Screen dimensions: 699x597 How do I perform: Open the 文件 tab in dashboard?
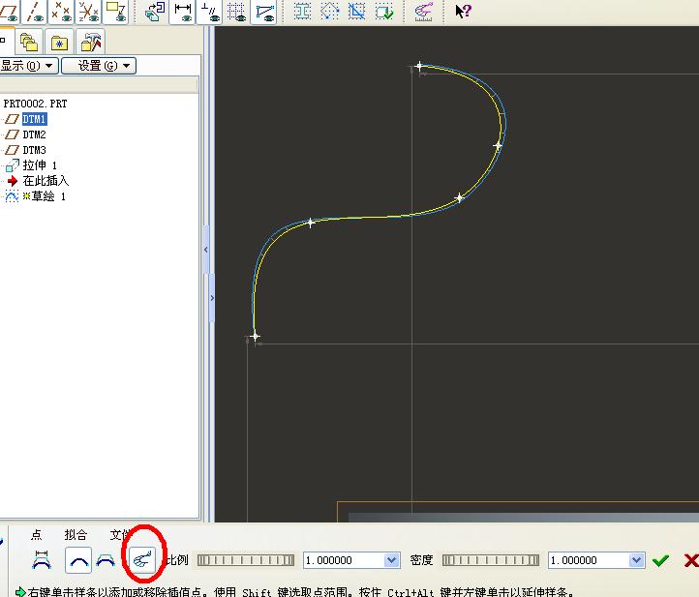(120, 535)
